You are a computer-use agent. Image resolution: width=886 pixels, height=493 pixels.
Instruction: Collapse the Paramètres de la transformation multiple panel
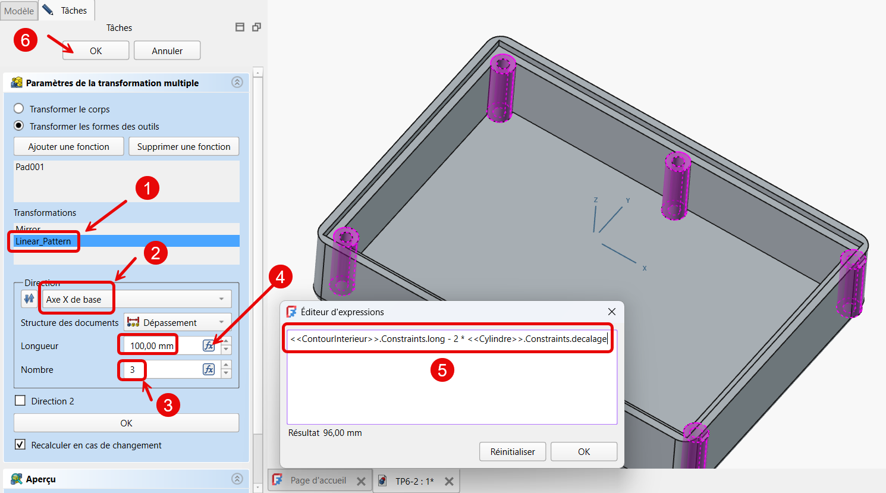237,83
